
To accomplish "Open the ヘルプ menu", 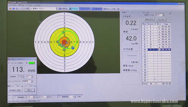I will 37,5.
